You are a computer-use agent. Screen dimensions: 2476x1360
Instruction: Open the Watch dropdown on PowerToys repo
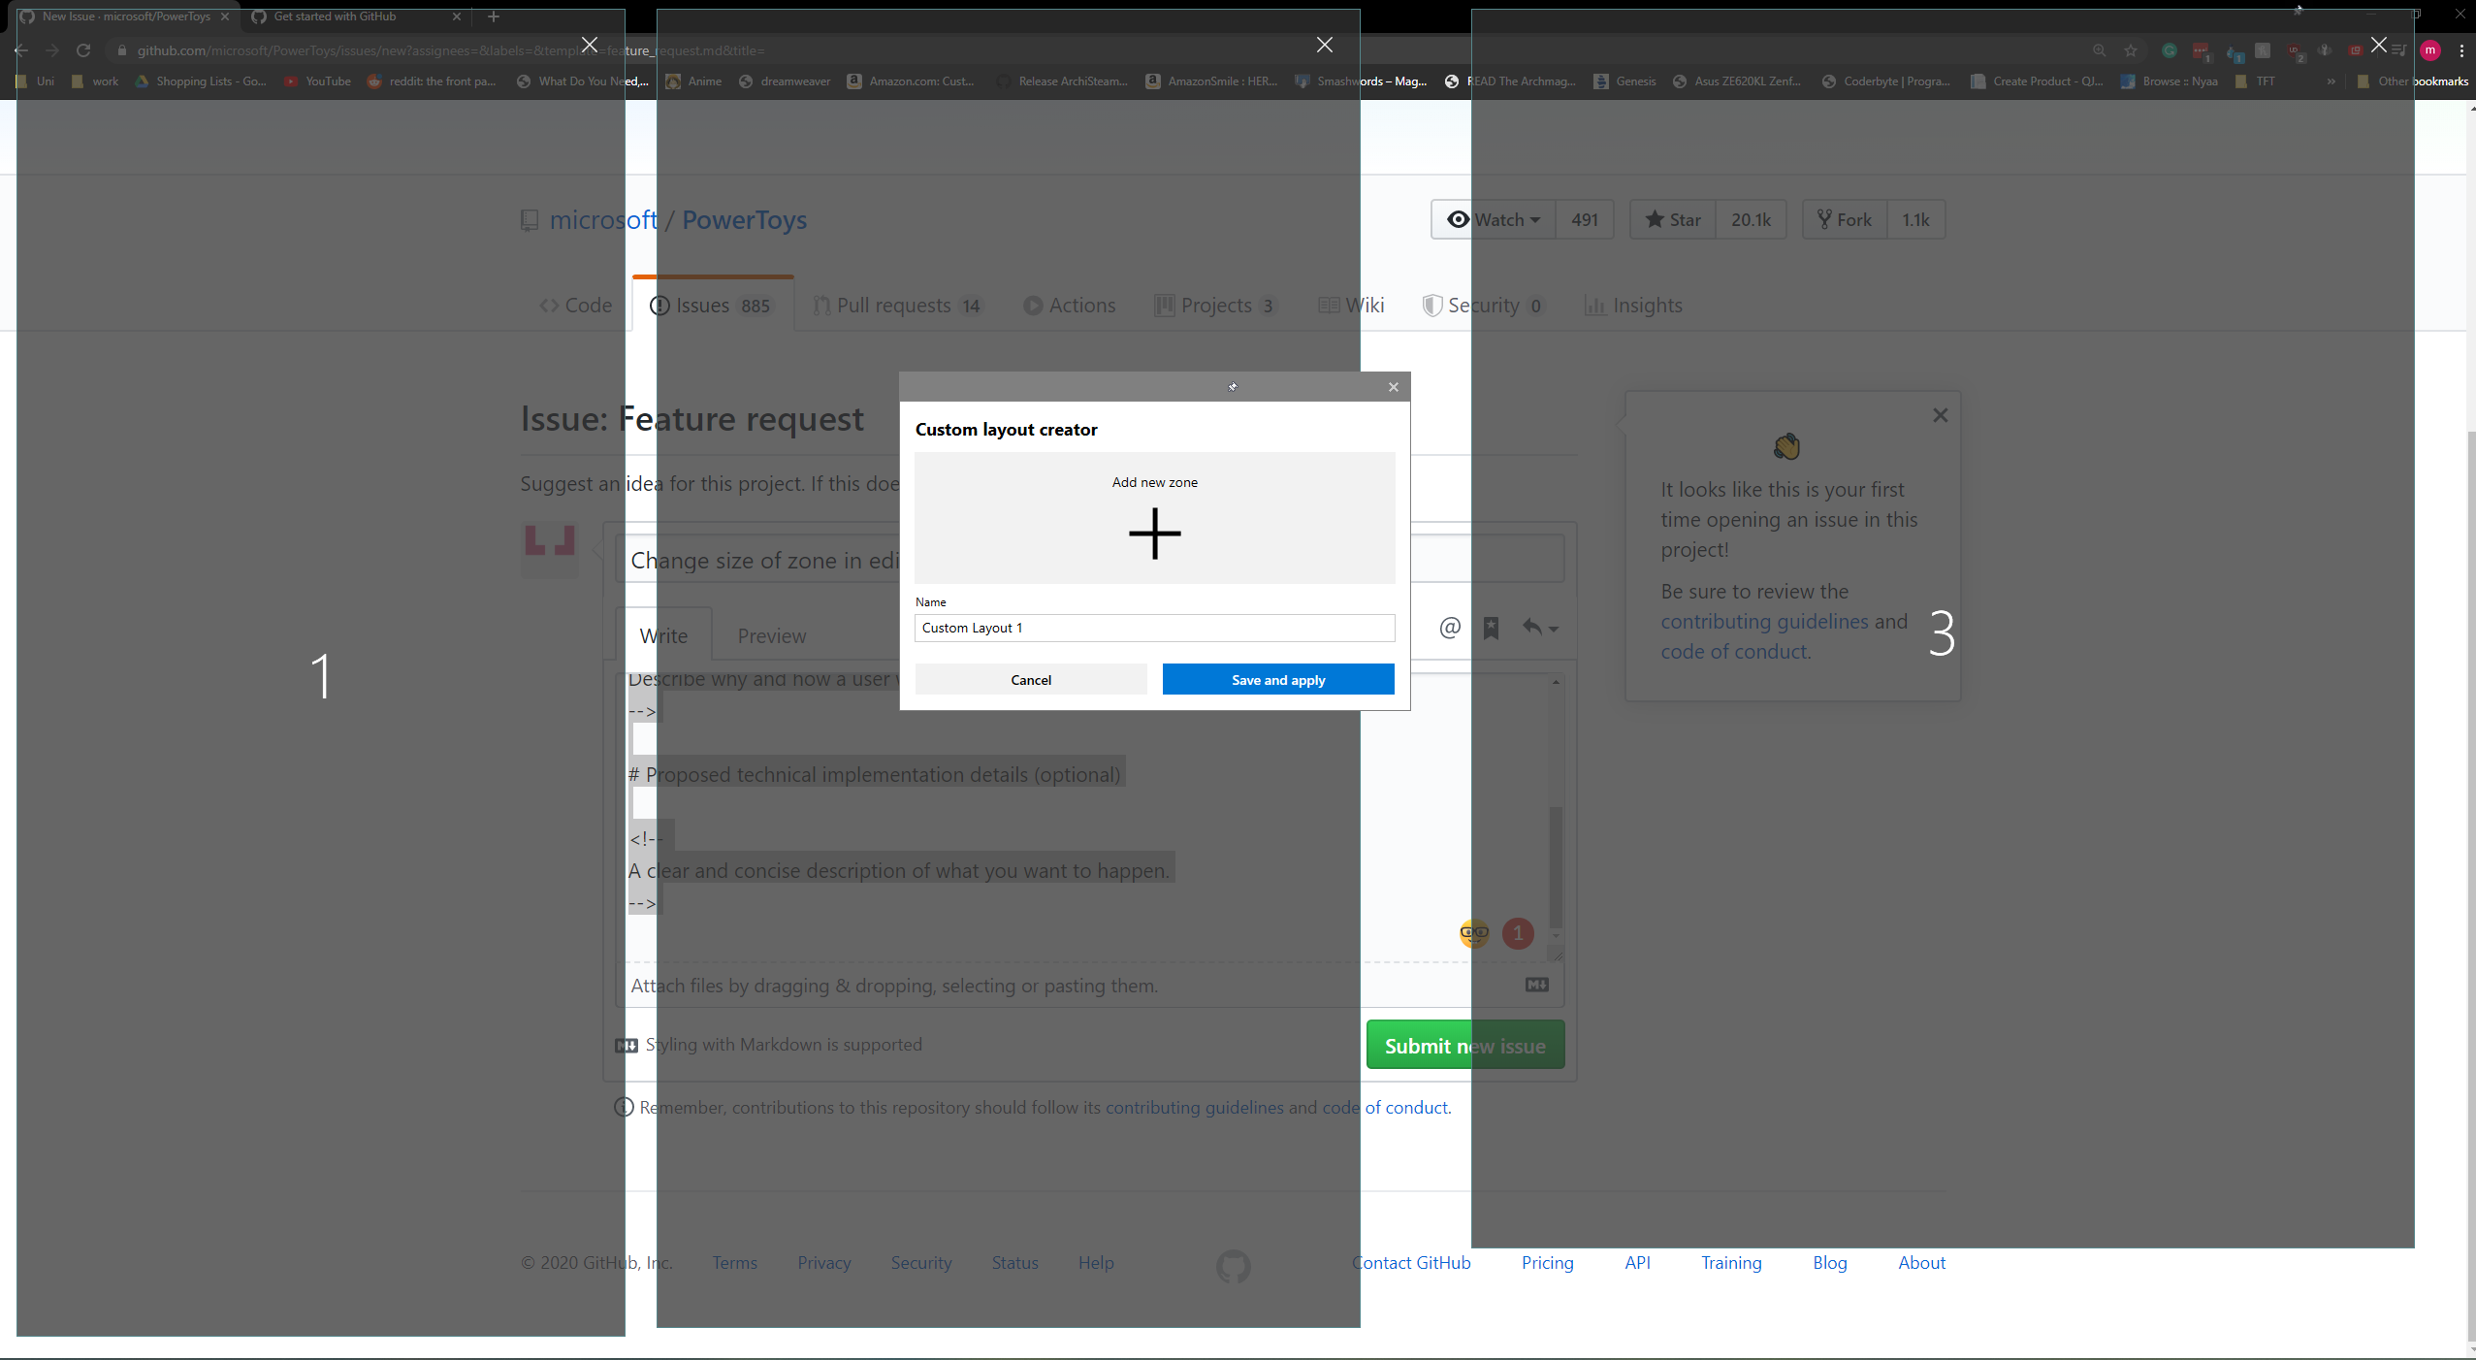(1494, 219)
